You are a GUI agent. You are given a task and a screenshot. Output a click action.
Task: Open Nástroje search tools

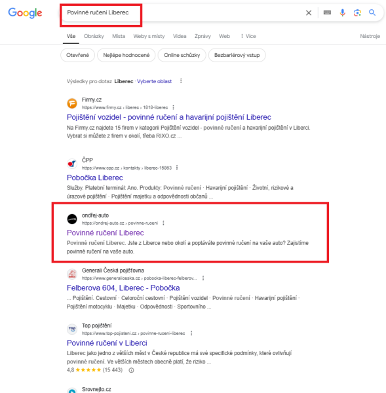click(370, 36)
